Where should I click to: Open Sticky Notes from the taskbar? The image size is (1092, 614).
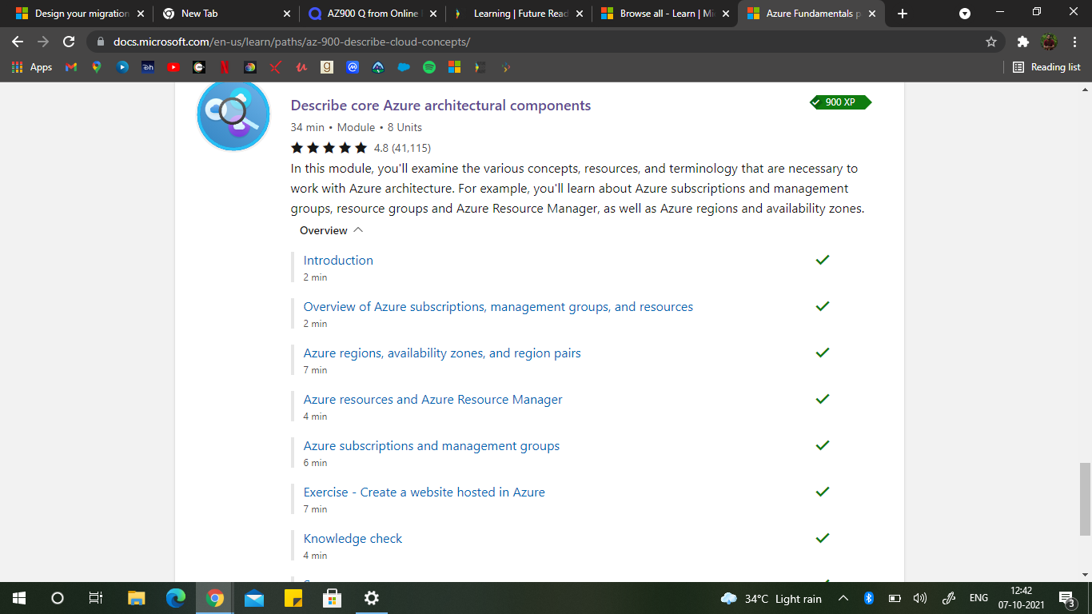(x=293, y=598)
